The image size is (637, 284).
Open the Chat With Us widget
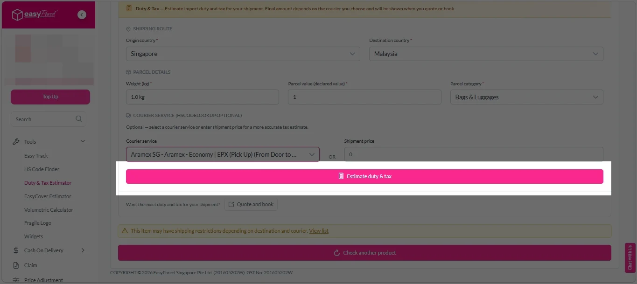[630, 257]
